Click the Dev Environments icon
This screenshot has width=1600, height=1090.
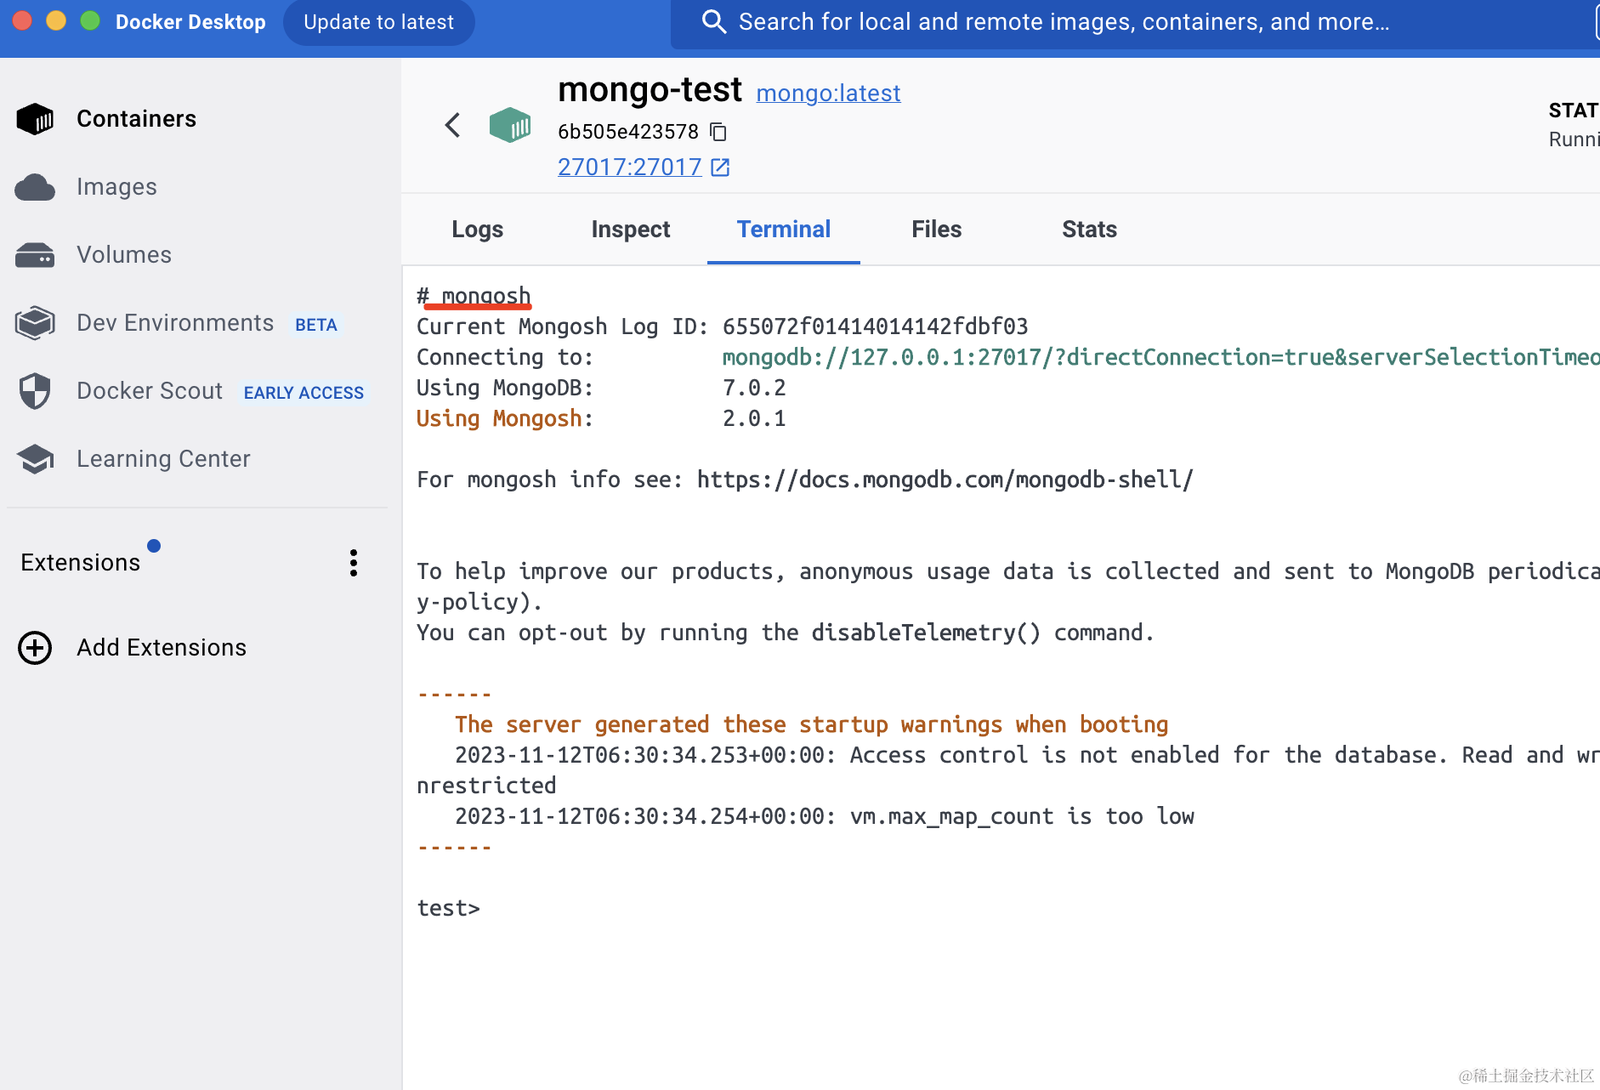tap(35, 323)
